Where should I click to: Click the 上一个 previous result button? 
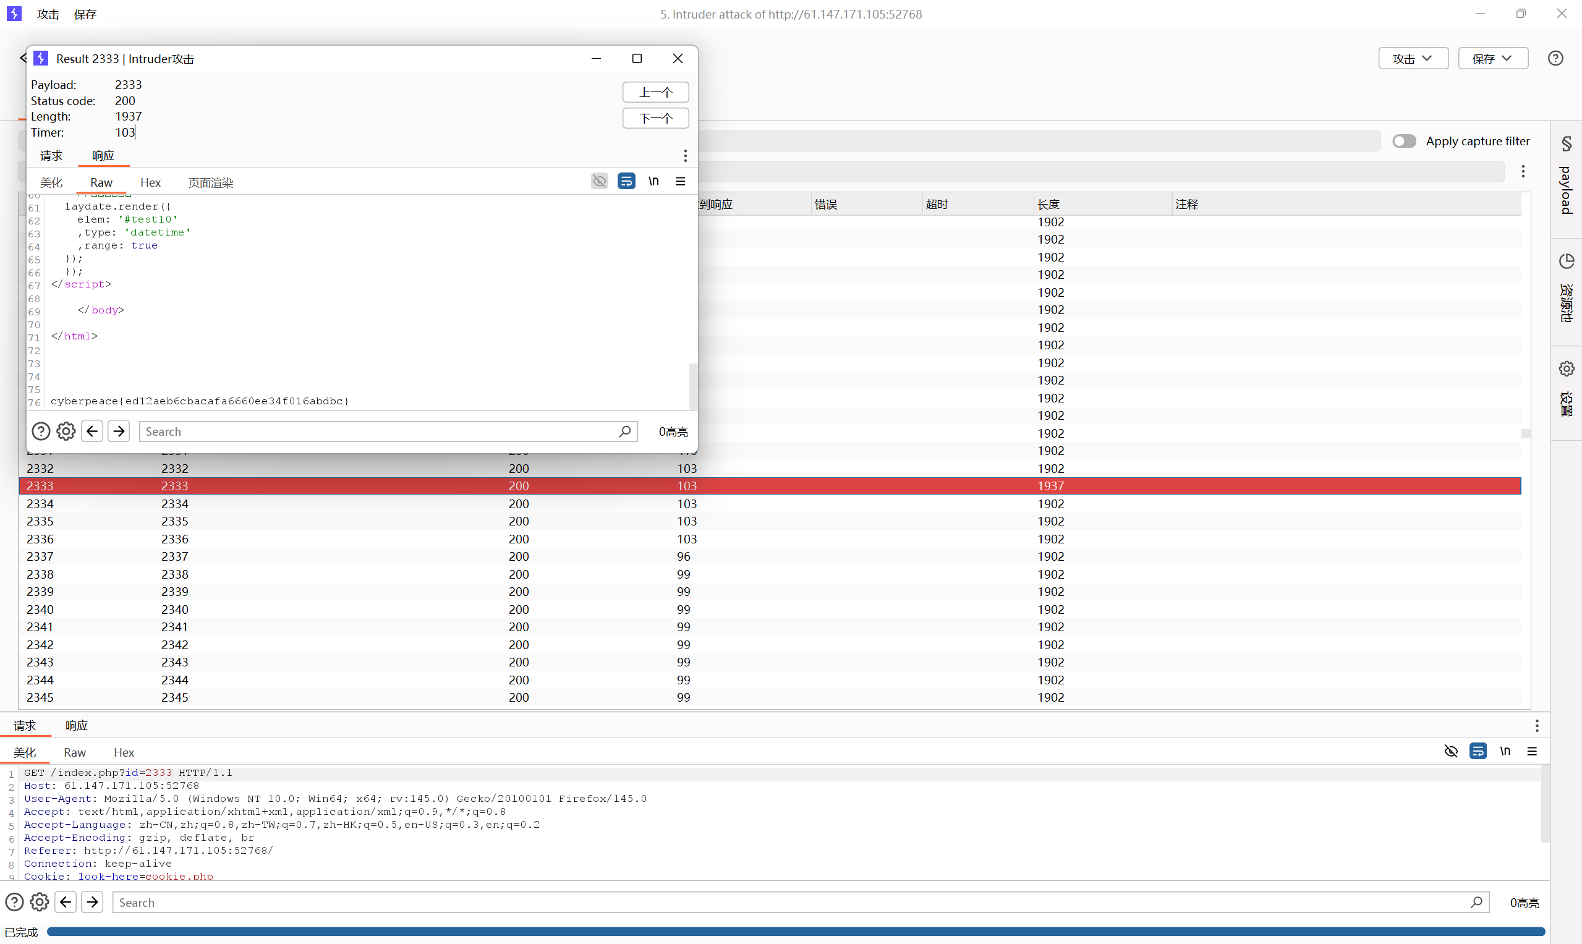pos(655,92)
